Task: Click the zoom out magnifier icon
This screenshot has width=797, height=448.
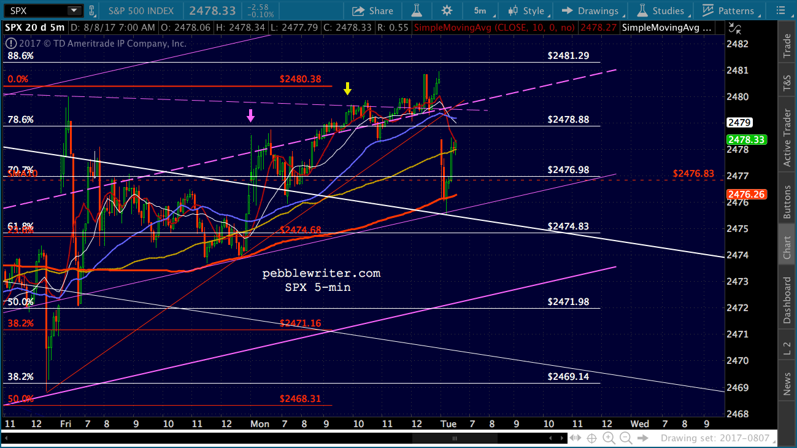Action: (626, 438)
